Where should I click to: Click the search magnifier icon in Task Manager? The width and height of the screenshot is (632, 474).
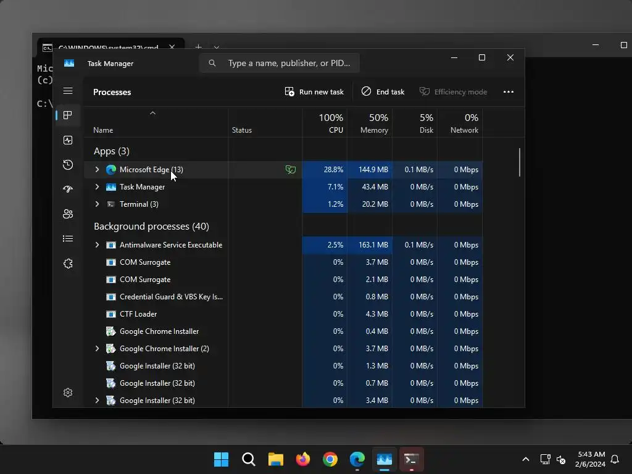[x=212, y=63]
